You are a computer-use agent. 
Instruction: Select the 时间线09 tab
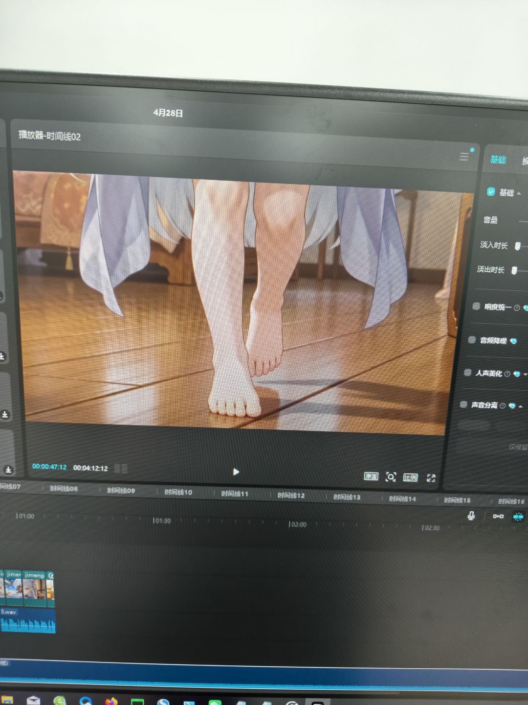[121, 490]
